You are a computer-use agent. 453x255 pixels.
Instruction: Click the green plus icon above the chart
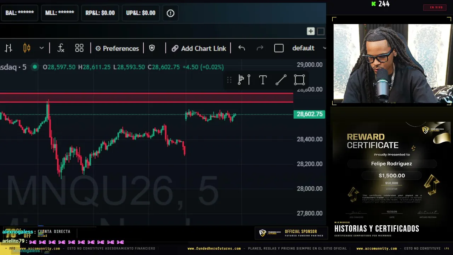pyautogui.click(x=311, y=32)
